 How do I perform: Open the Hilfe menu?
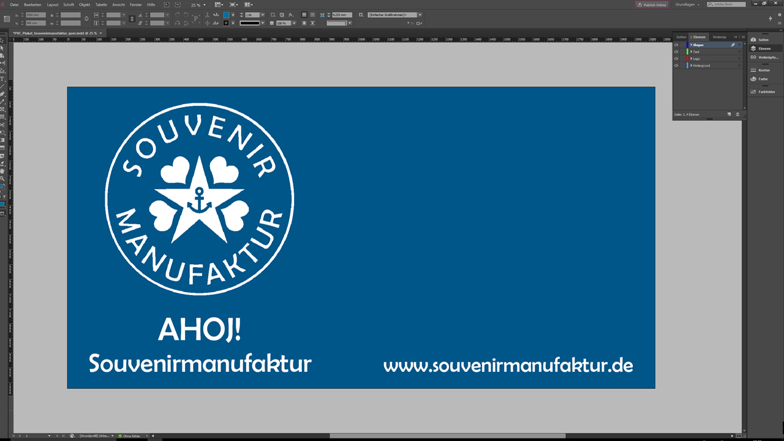[x=151, y=4]
